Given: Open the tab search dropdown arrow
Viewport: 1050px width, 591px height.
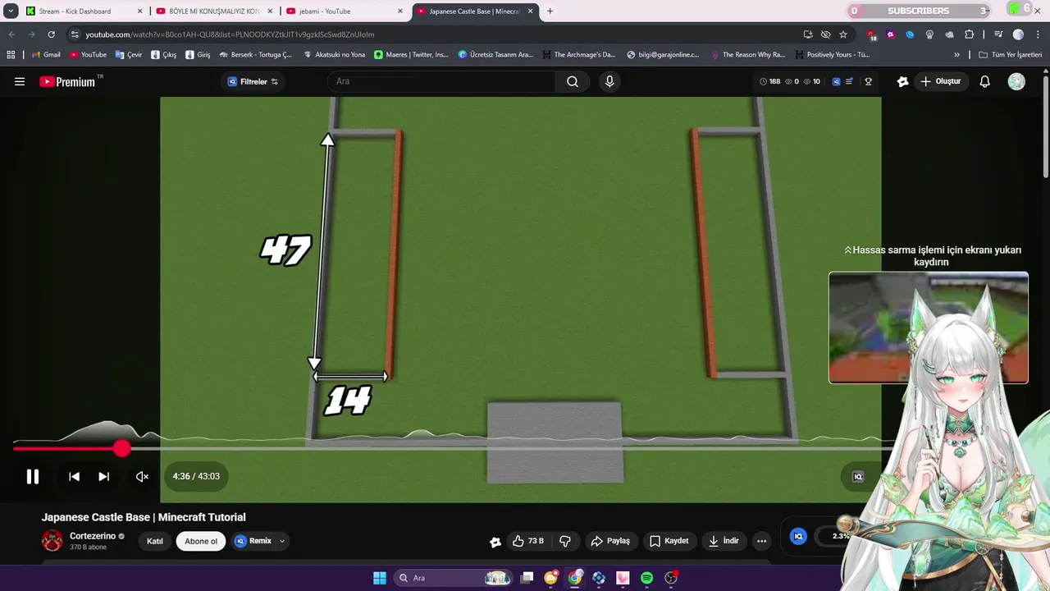Looking at the screenshot, I should tap(11, 11).
